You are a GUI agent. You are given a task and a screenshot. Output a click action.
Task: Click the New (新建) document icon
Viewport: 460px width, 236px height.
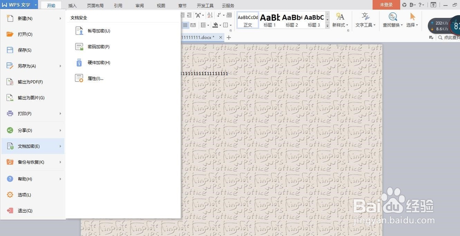10,18
